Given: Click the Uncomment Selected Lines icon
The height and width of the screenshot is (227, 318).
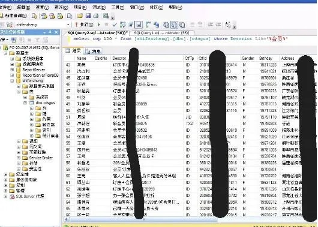Looking at the screenshot, I should click(x=200, y=25).
